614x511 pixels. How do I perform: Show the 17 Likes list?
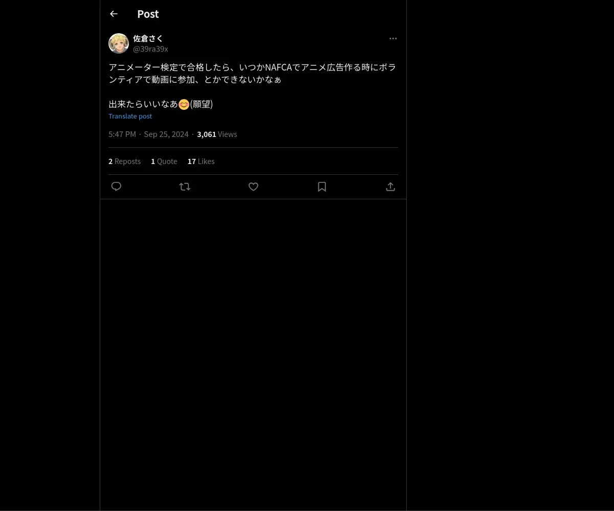coord(201,161)
